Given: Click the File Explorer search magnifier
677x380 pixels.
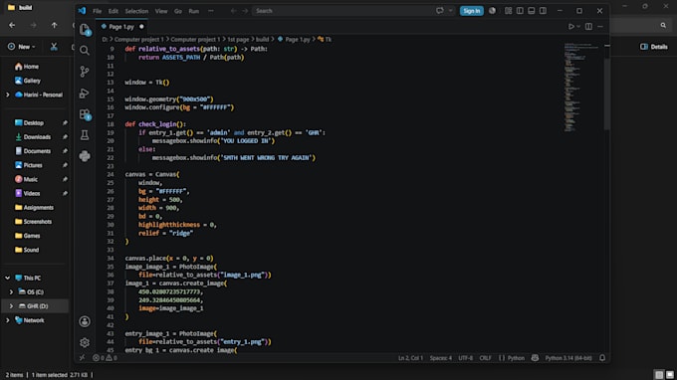Looking at the screenshot, I should click(x=663, y=26).
